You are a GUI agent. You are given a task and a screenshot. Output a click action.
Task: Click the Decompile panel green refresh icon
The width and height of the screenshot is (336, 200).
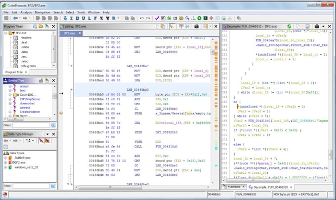[x=289, y=26]
